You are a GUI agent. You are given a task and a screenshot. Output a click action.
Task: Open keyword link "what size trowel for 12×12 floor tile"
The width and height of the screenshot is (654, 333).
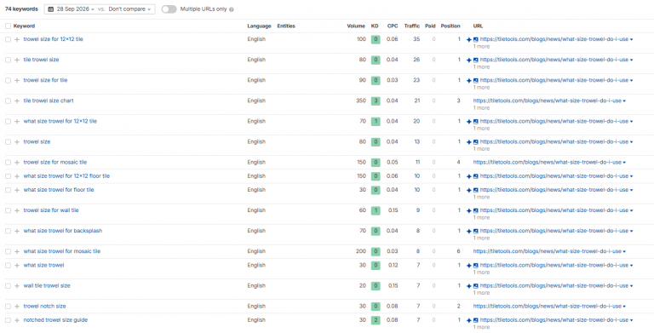[x=66, y=176]
